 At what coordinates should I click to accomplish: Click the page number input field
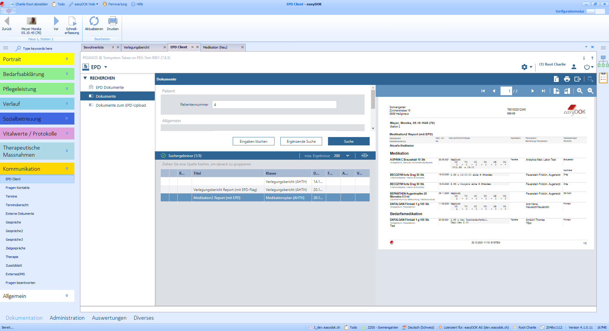pos(506,91)
